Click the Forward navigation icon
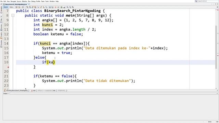Image resolution: width=219 pixels, height=123 pixels. (x=23, y=7)
